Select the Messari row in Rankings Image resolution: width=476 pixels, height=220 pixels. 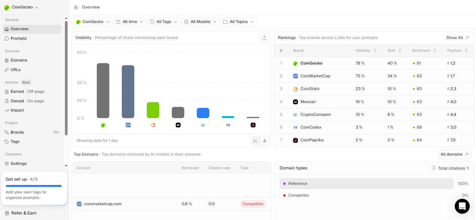click(374, 102)
